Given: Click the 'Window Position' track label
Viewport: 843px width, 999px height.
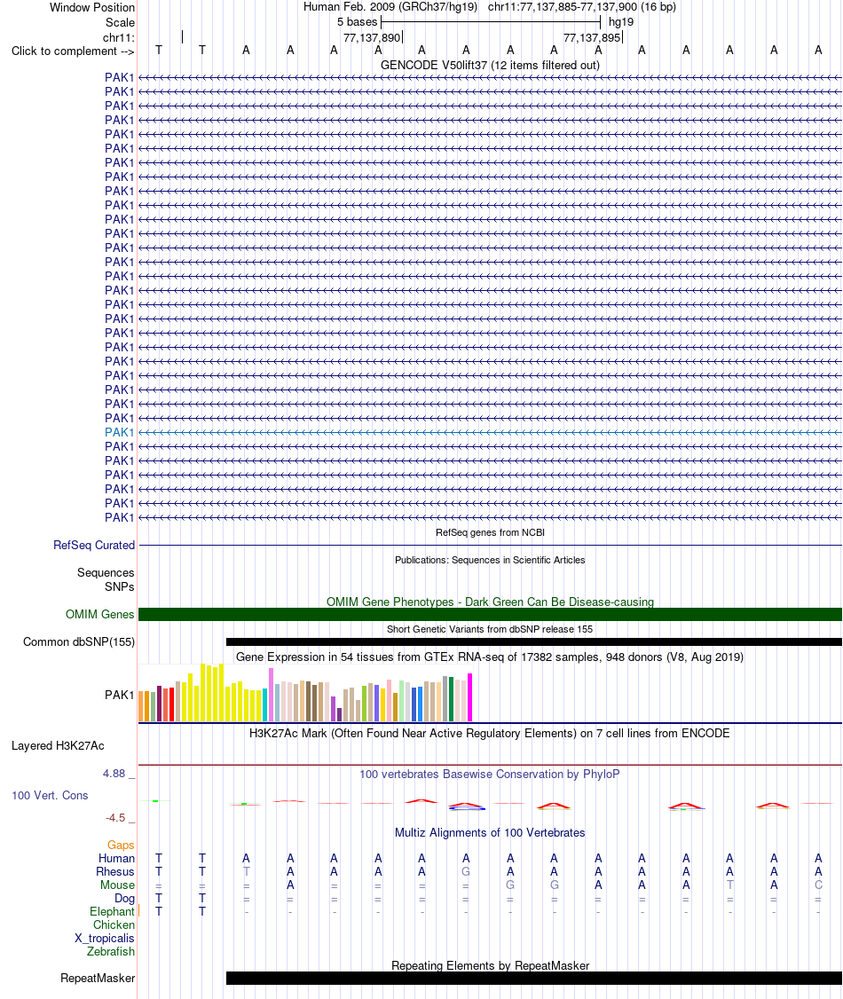Looking at the screenshot, I should pyautogui.click(x=92, y=8).
